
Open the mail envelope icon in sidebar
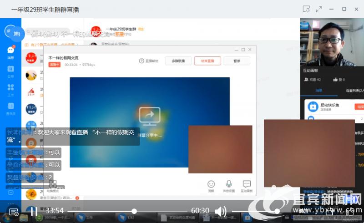point(10,193)
